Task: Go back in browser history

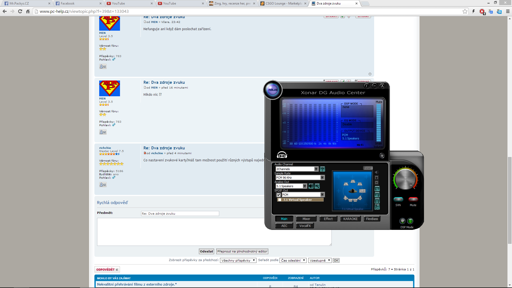Action: [5, 11]
